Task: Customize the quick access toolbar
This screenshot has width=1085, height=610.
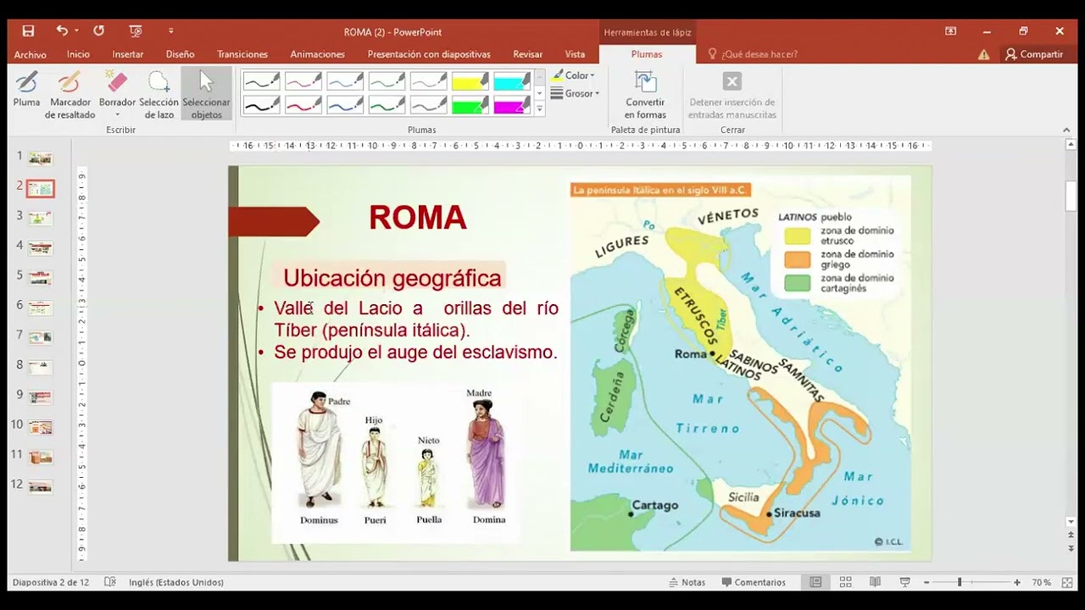Action: coord(170,31)
